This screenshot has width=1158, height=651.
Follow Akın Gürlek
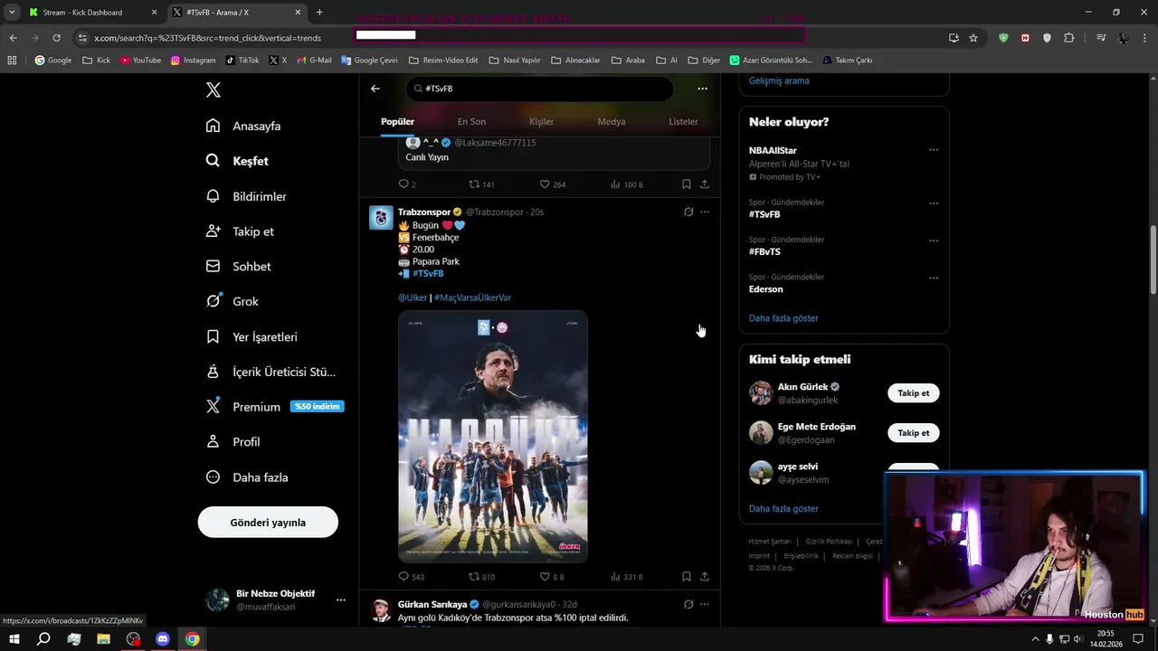click(913, 393)
